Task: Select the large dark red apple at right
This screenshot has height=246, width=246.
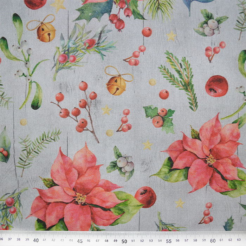Action: (x=216, y=86)
